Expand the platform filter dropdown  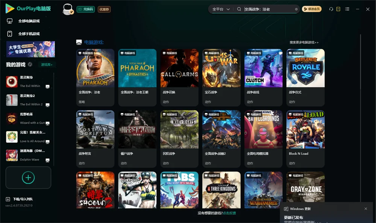click(x=221, y=9)
